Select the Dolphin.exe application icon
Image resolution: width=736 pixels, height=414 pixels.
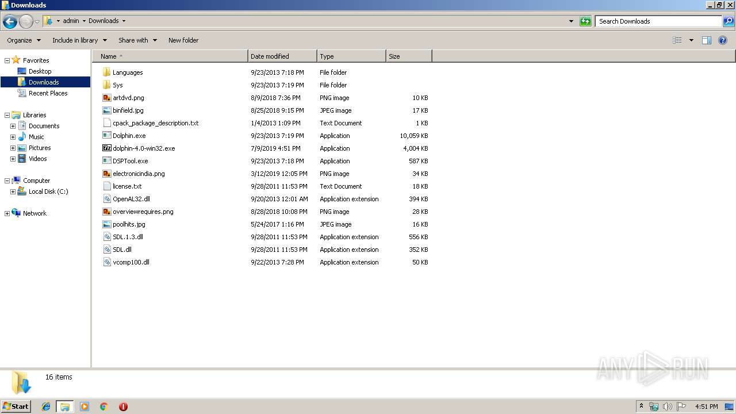coord(106,136)
